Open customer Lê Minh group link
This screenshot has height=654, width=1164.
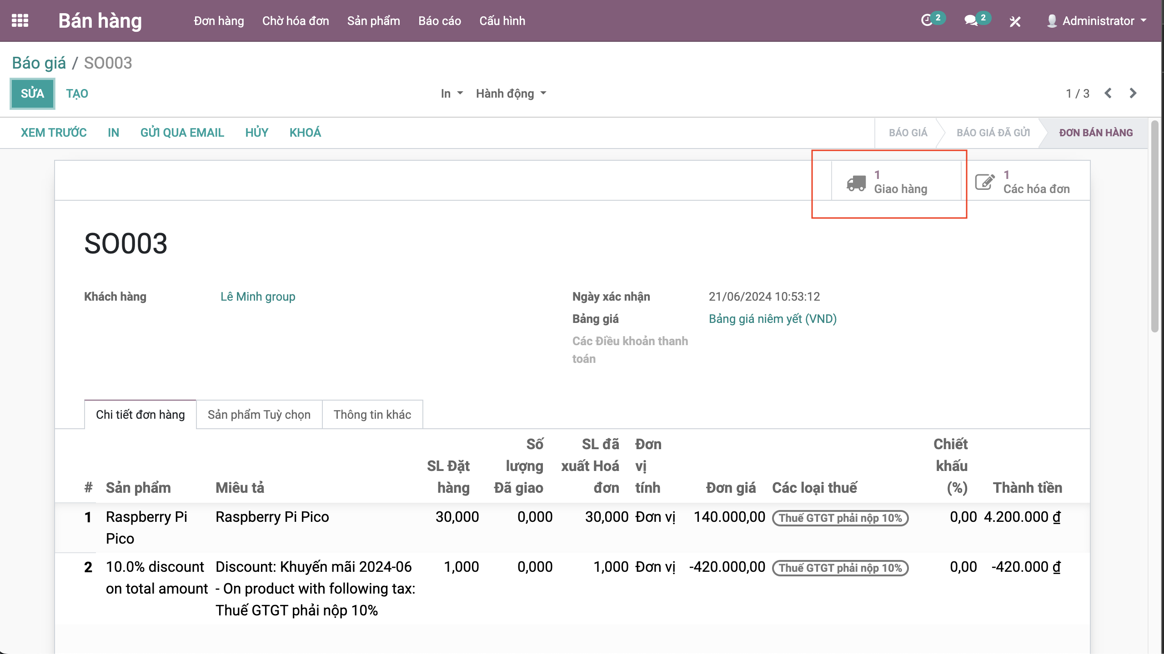(x=257, y=297)
